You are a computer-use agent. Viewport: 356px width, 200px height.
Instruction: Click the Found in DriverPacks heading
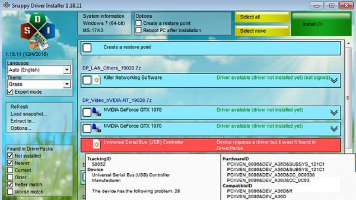(x=30, y=148)
